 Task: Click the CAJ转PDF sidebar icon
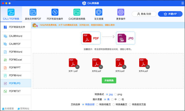pos(5,44)
